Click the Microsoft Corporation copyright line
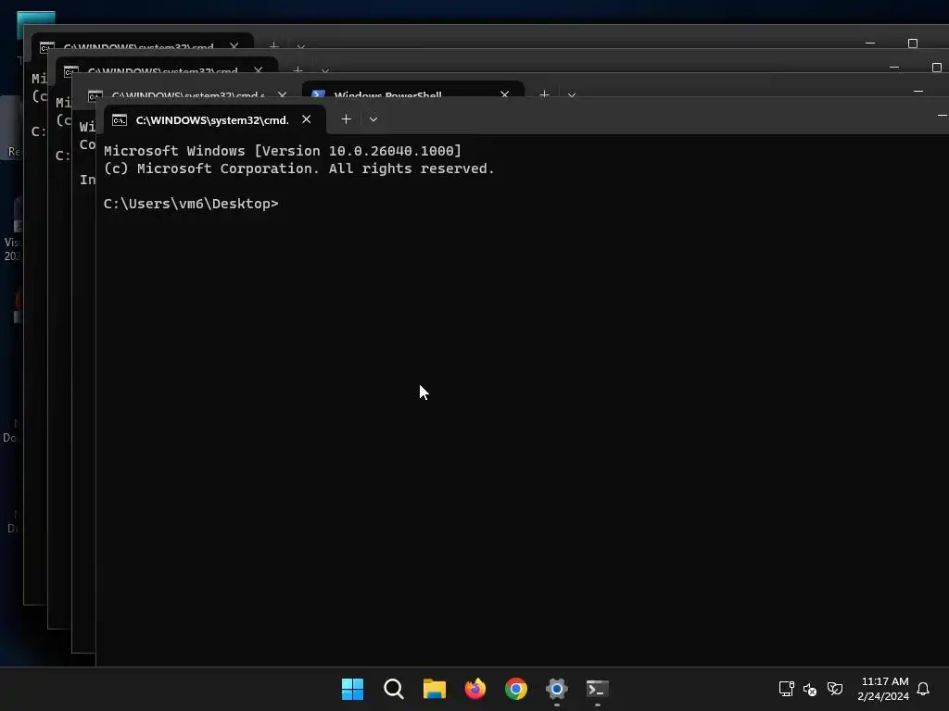Screen dimensions: 949x711 click(299, 168)
